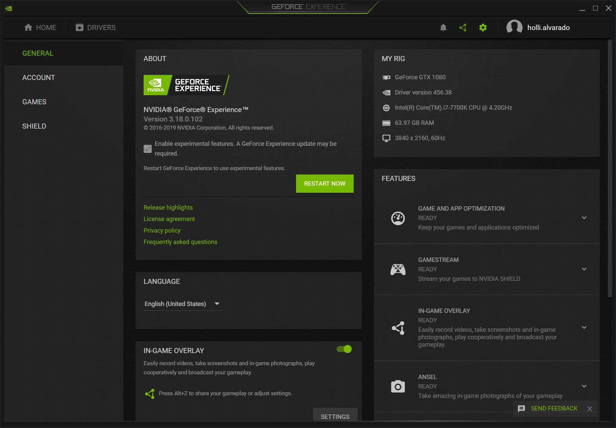Click the share icon beside Press Alt+Z text
The height and width of the screenshot is (428, 616).
coord(150,394)
